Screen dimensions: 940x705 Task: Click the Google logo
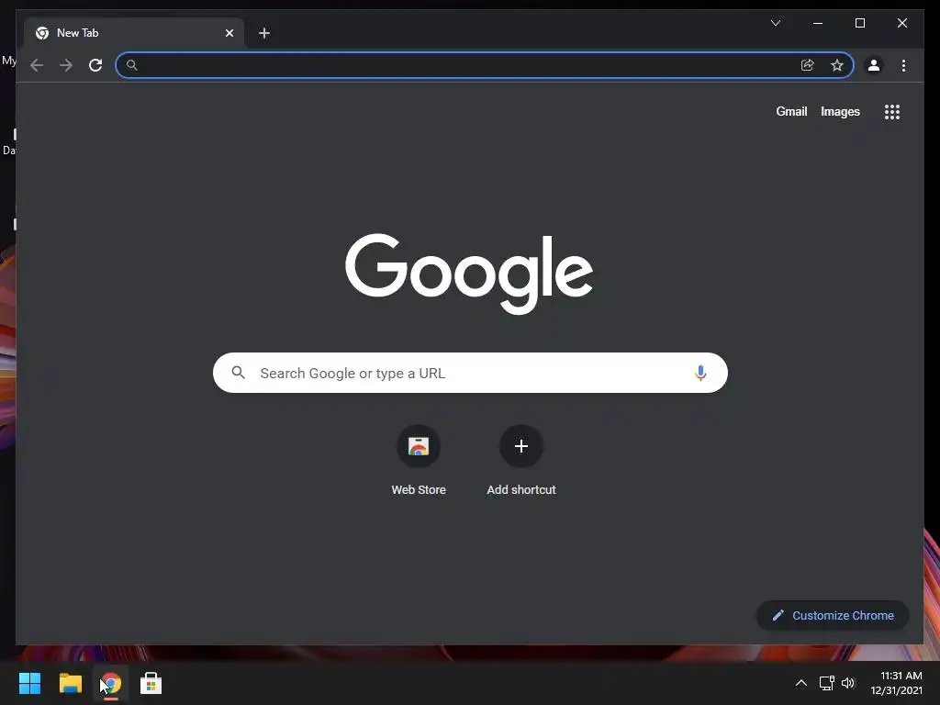469,274
